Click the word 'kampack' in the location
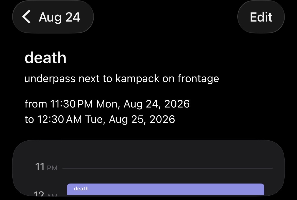This screenshot has height=200, width=297. coord(137,79)
